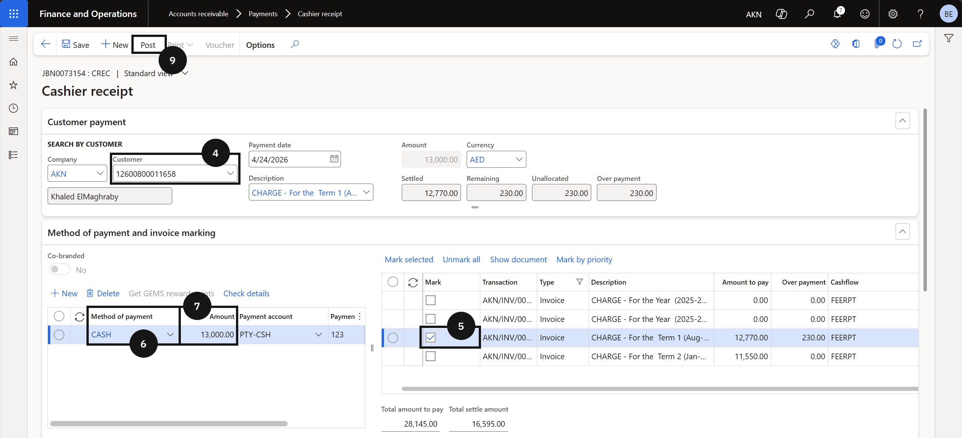Image resolution: width=962 pixels, height=438 pixels.
Task: Refresh the method of payment grid
Action: point(79,317)
